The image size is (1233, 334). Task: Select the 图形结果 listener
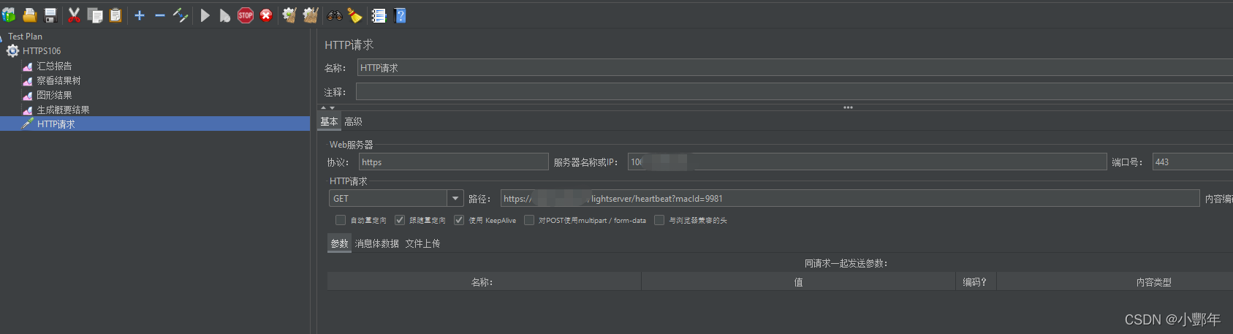tap(54, 95)
